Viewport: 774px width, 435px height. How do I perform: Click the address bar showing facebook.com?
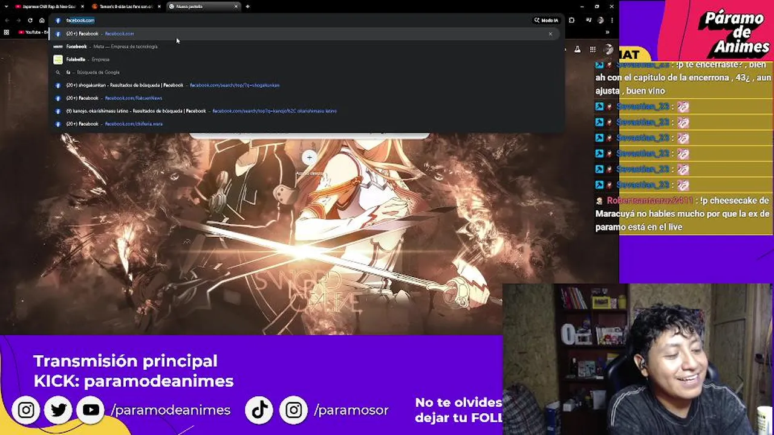[x=290, y=20]
